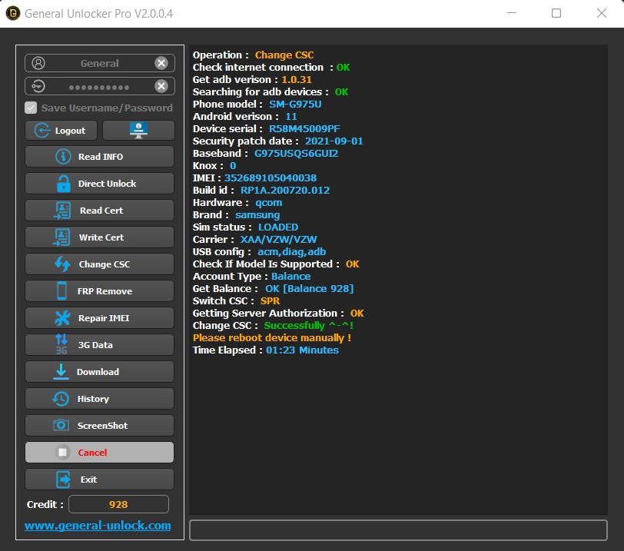The image size is (624, 551).
Task: Click the adb version 1.0.31 value
Action: pos(297,80)
